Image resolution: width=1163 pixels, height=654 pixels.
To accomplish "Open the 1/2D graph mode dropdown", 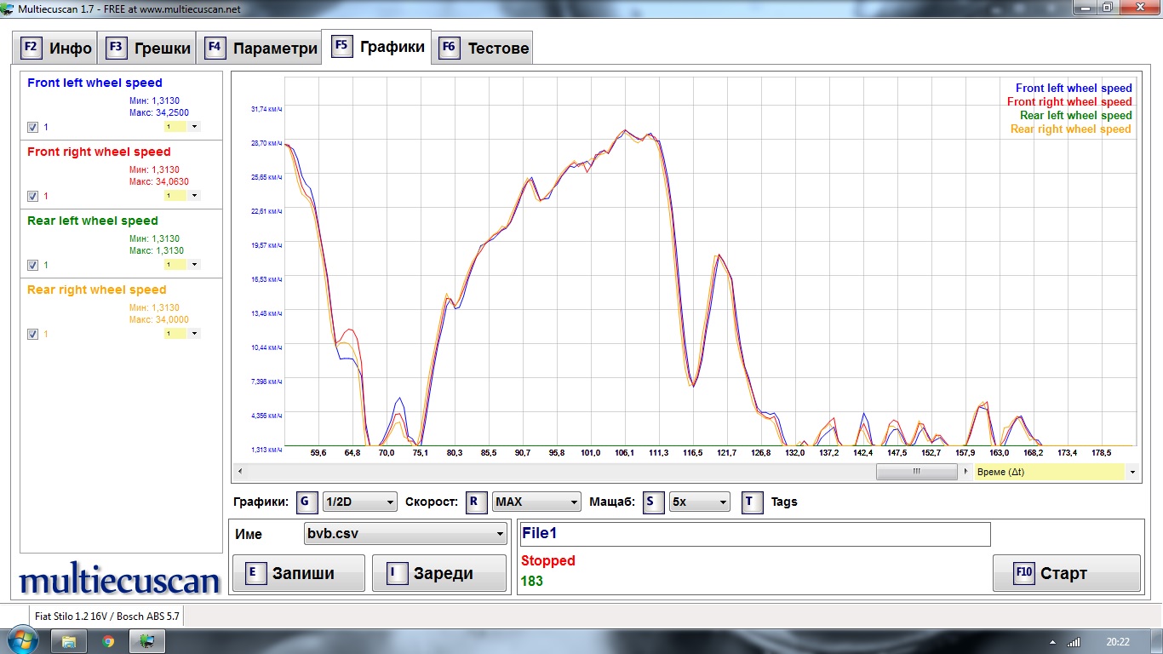I will coord(359,502).
